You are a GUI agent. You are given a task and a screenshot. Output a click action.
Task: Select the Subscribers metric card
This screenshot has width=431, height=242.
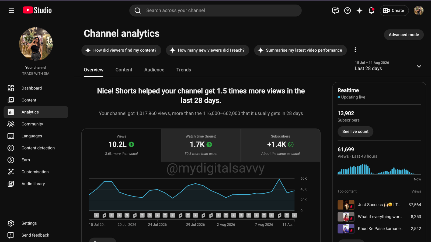tap(280, 145)
